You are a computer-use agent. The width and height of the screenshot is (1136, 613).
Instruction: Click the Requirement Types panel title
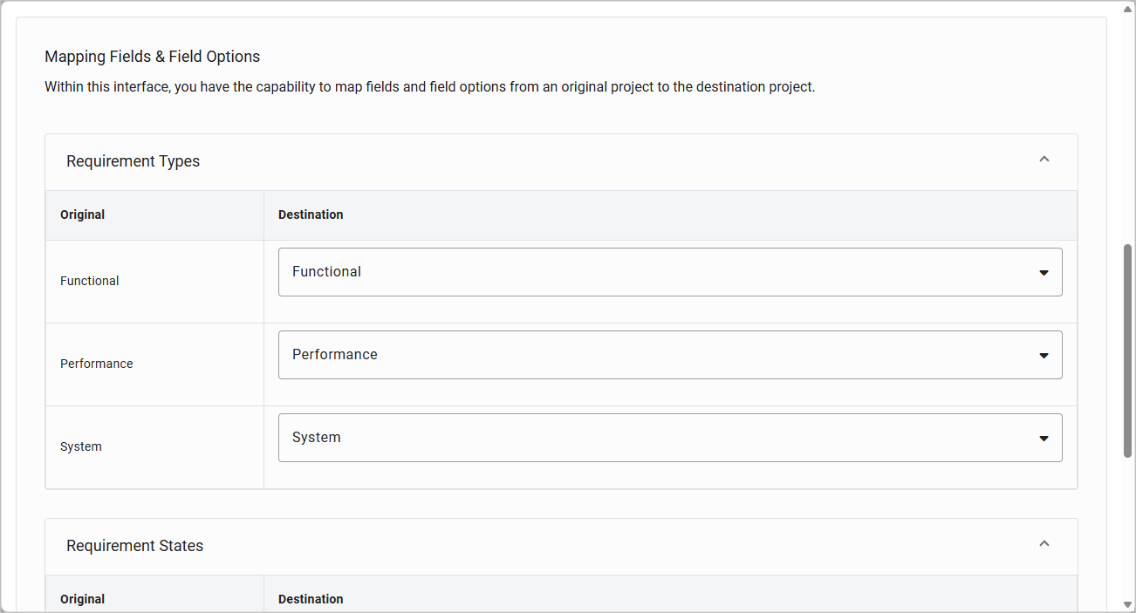pos(133,161)
